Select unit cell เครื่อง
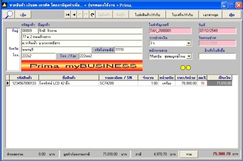 pyautogui.click(x=166, y=83)
